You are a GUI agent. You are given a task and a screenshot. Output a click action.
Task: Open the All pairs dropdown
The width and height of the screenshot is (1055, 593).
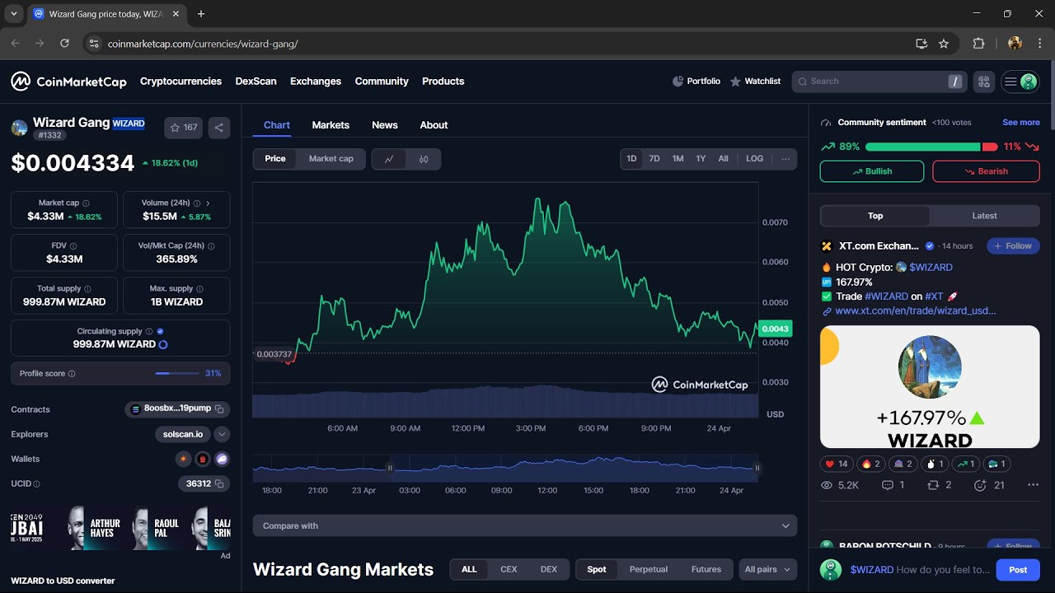pos(768,569)
